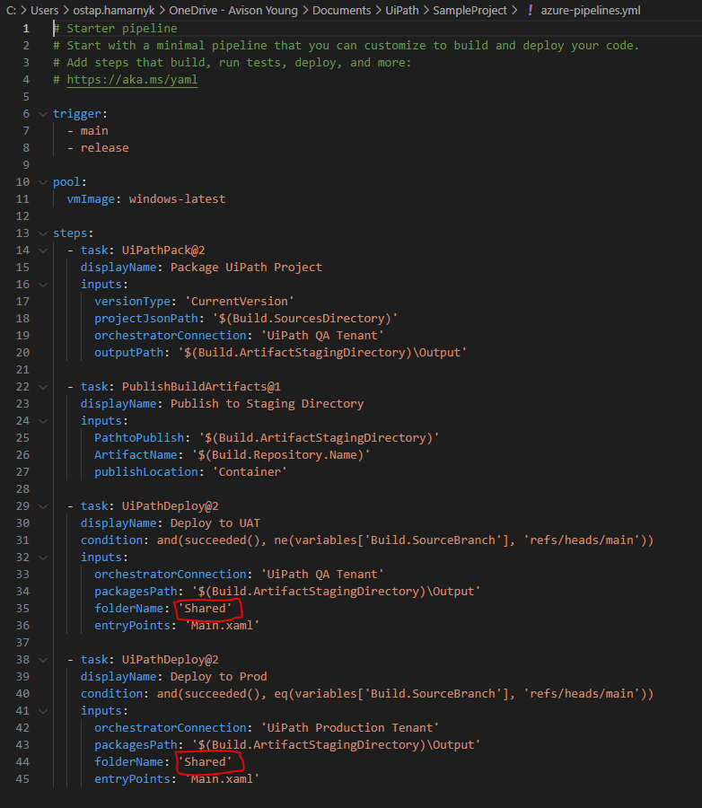This screenshot has height=808, width=702.
Task: Fold the Deploy to Prod task block
Action: point(43,660)
